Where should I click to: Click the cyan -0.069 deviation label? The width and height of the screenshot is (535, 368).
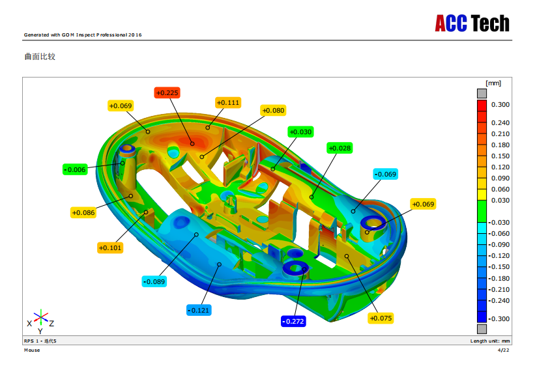[x=385, y=174]
